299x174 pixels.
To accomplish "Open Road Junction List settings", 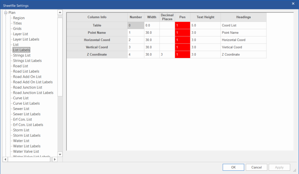I will (27, 87).
